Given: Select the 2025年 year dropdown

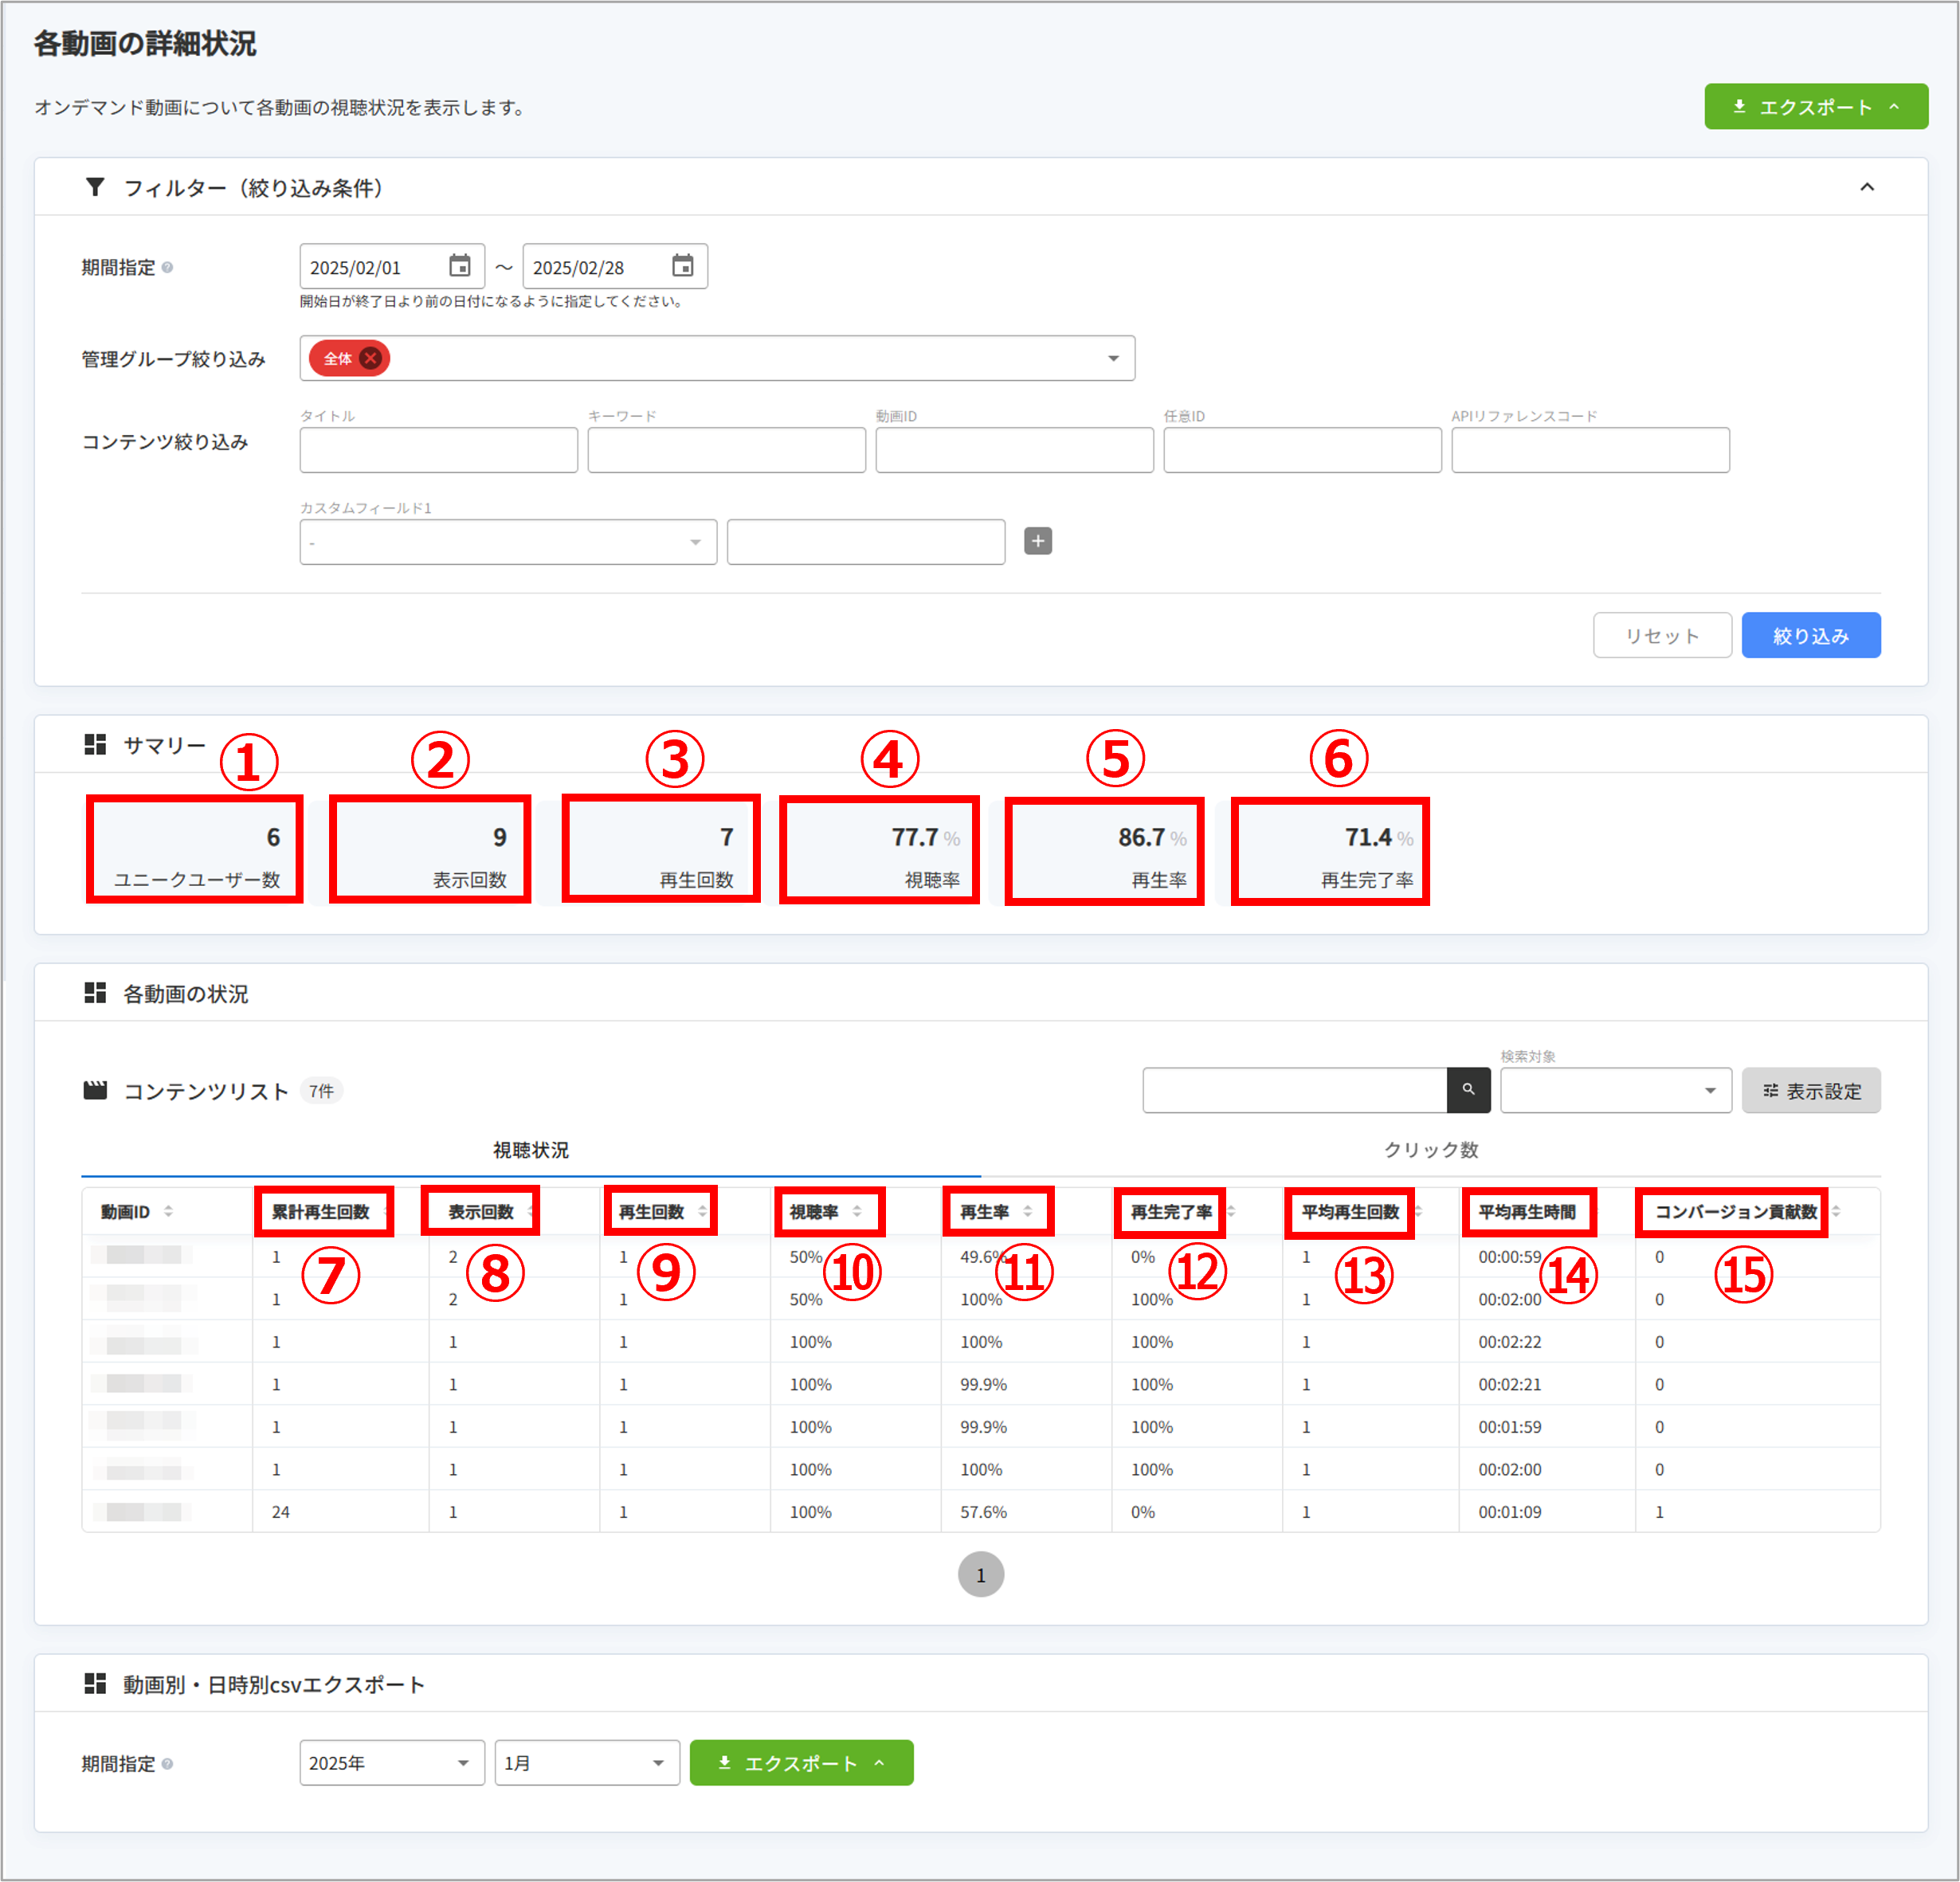Looking at the screenshot, I should pos(391,1762).
